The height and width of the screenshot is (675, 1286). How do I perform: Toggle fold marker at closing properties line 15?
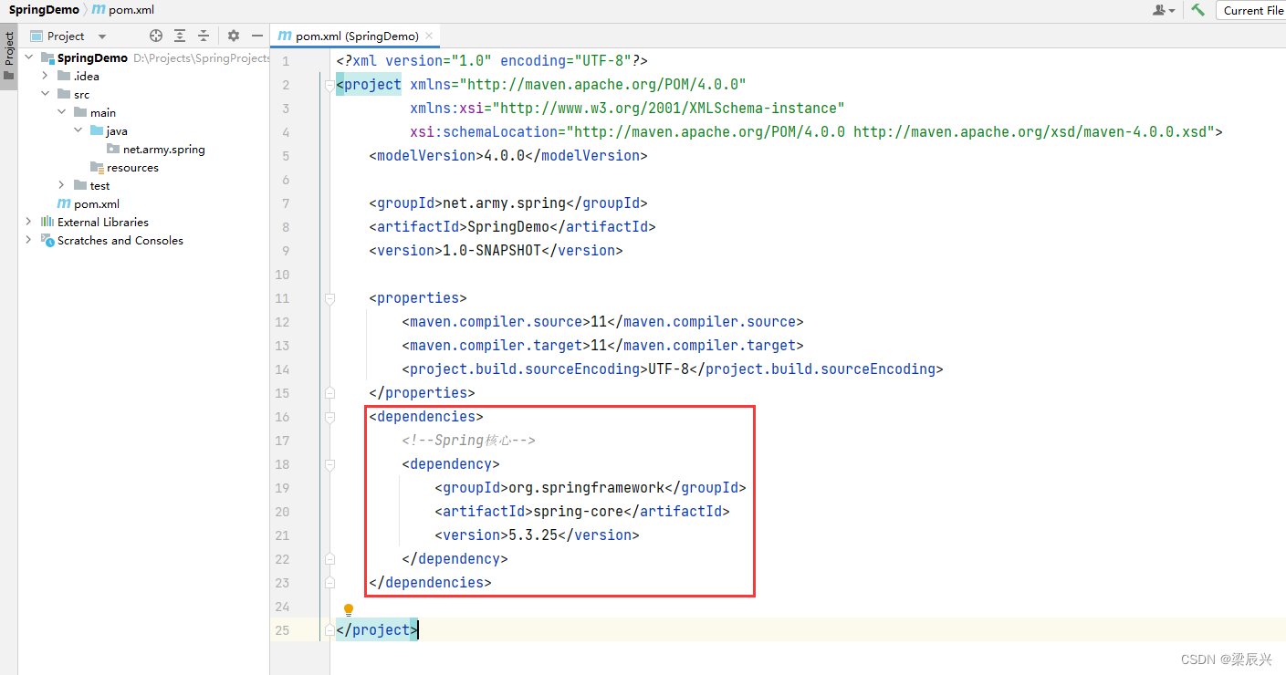coord(329,393)
